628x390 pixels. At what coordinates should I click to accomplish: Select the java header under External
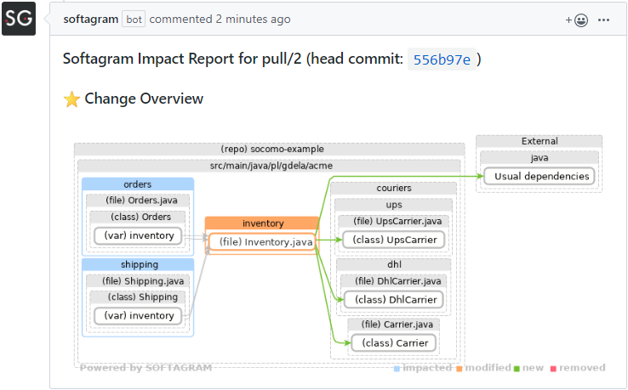coord(540,157)
